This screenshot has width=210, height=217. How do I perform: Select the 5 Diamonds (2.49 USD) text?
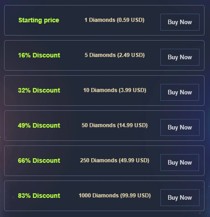coord(115,55)
